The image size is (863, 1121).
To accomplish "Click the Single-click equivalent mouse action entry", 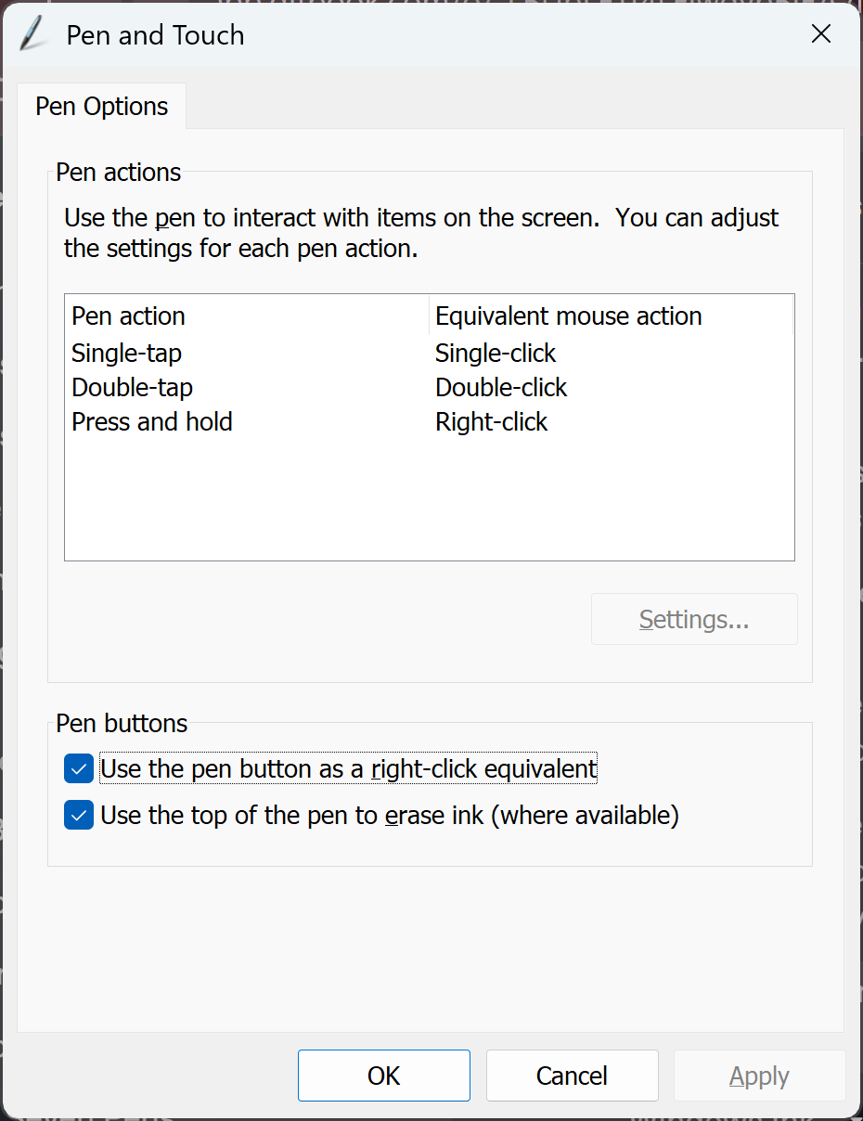I will [496, 354].
